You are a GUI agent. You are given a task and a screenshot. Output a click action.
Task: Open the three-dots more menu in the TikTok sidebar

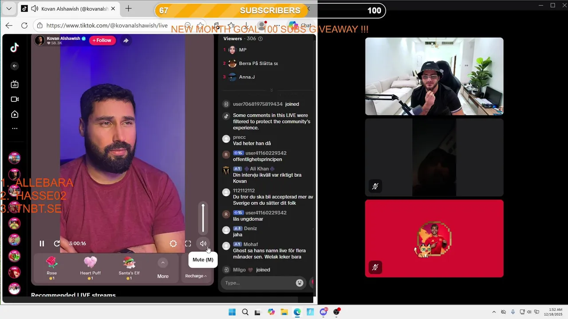coord(15,128)
